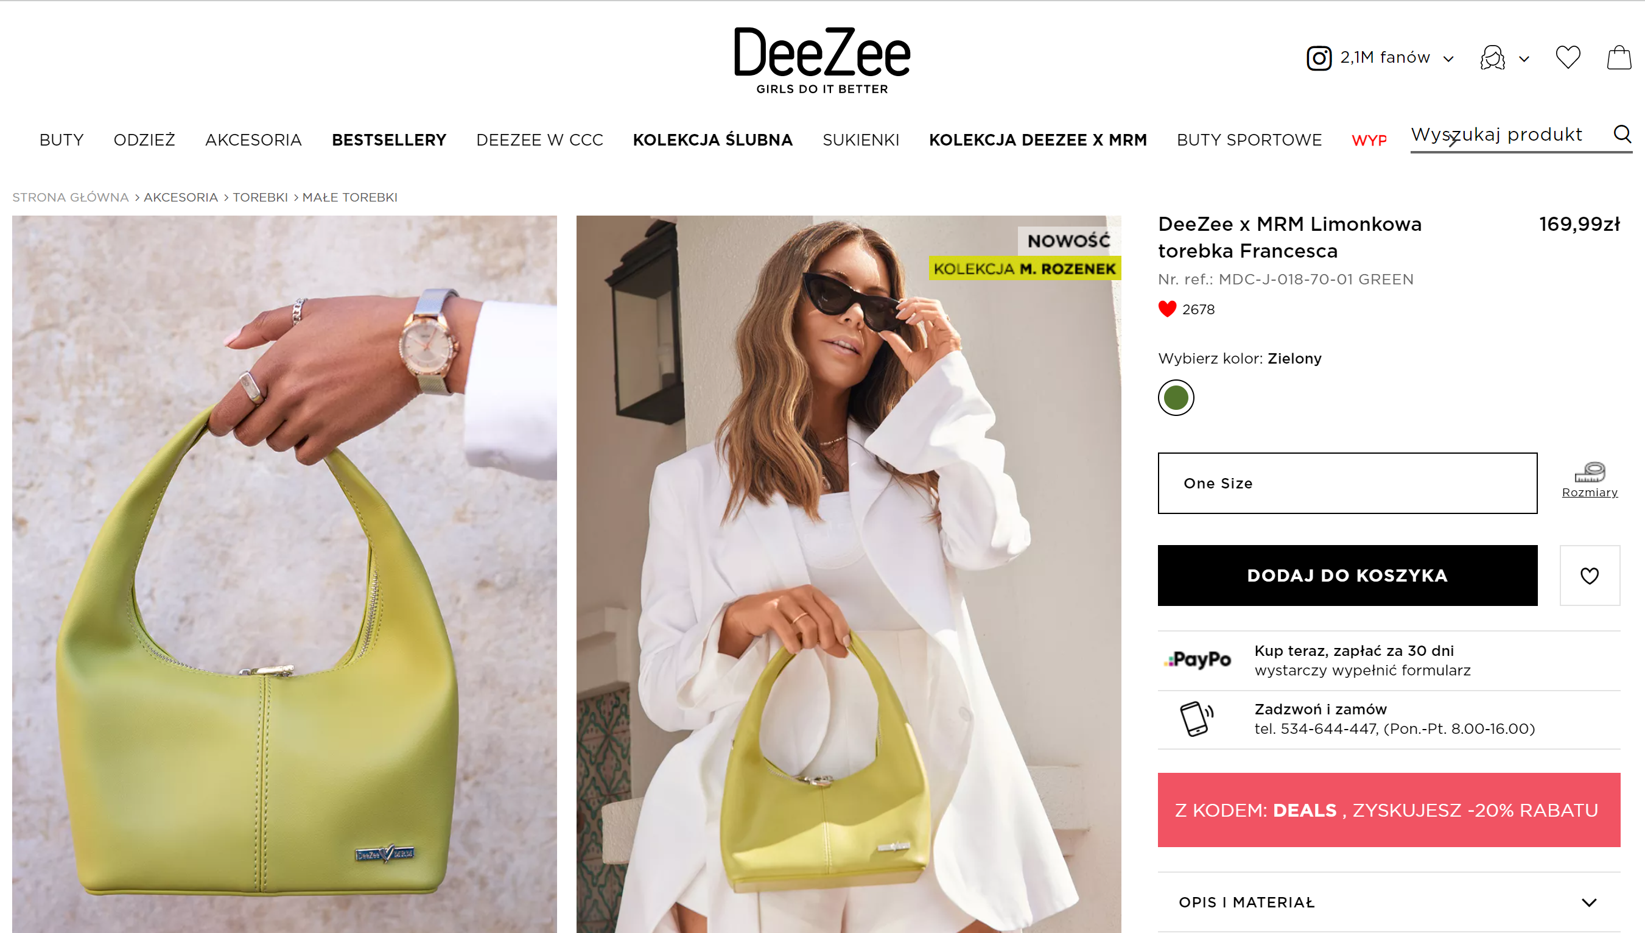1645x933 pixels.
Task: Select the green Zielony color swatch
Action: [1176, 398]
